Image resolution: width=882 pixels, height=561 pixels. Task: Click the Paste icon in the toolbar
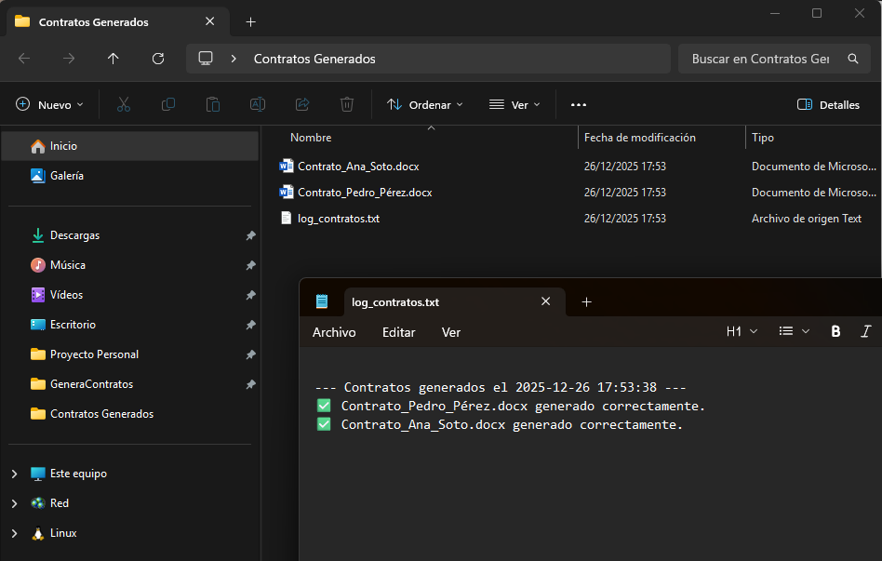click(x=212, y=104)
